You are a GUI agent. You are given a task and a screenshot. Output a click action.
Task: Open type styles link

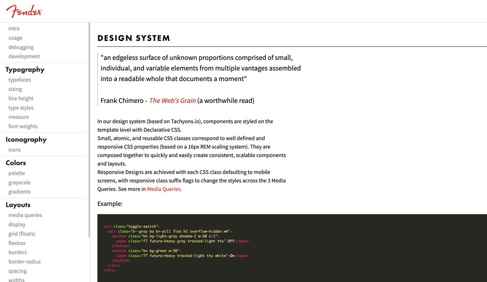pyautogui.click(x=21, y=108)
